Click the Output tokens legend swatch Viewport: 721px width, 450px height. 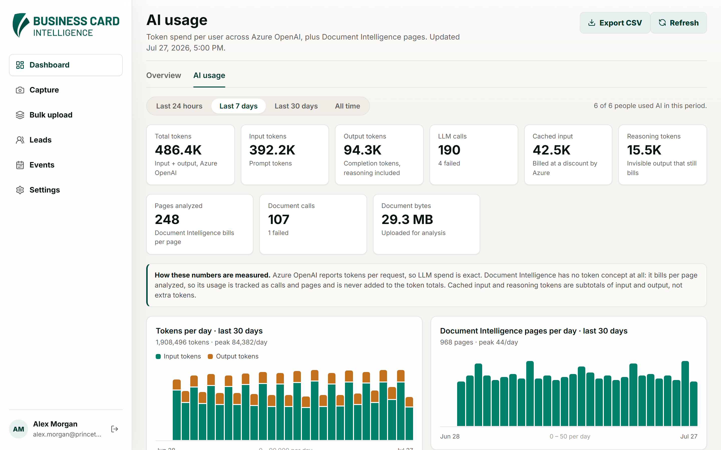point(210,356)
